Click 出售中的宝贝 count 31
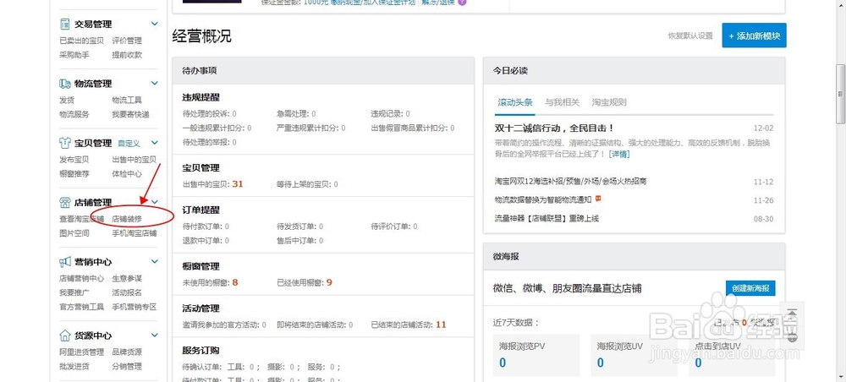 tap(238, 184)
